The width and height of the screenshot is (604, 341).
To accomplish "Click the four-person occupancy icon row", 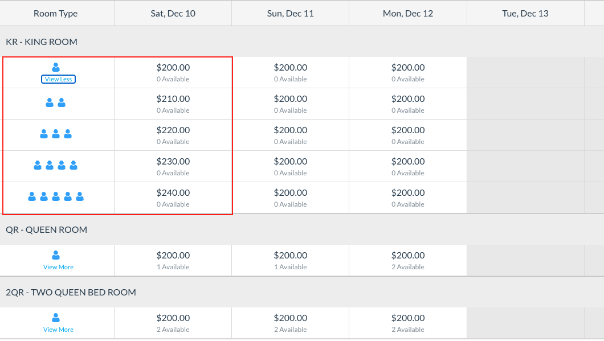I will click(x=56, y=166).
